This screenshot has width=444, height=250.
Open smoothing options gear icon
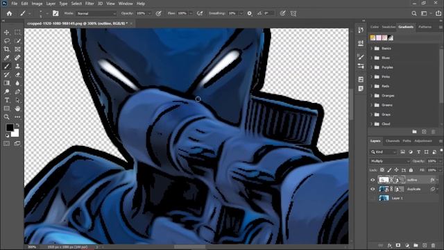click(250, 13)
